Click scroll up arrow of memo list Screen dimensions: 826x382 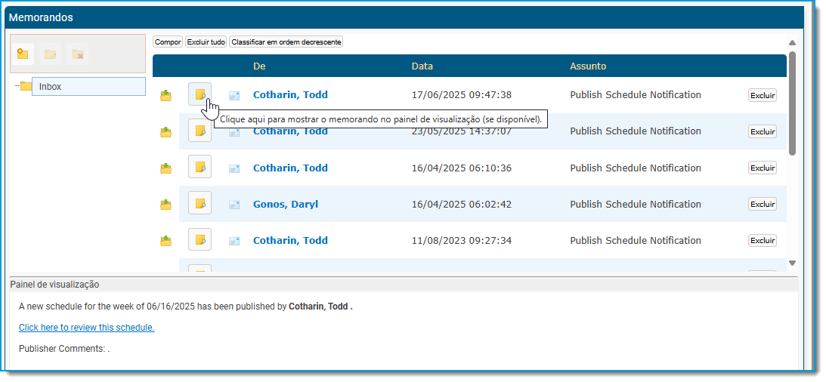[792, 42]
